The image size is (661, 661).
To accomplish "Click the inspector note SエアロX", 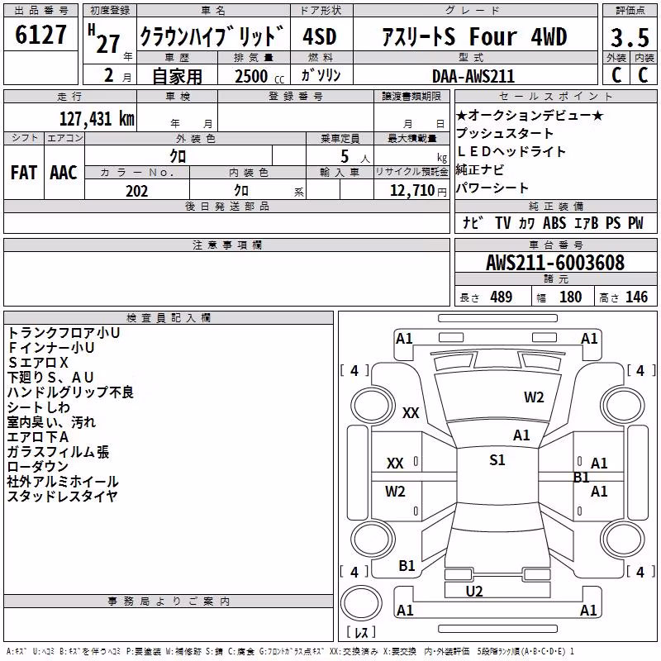I will (x=38, y=363).
